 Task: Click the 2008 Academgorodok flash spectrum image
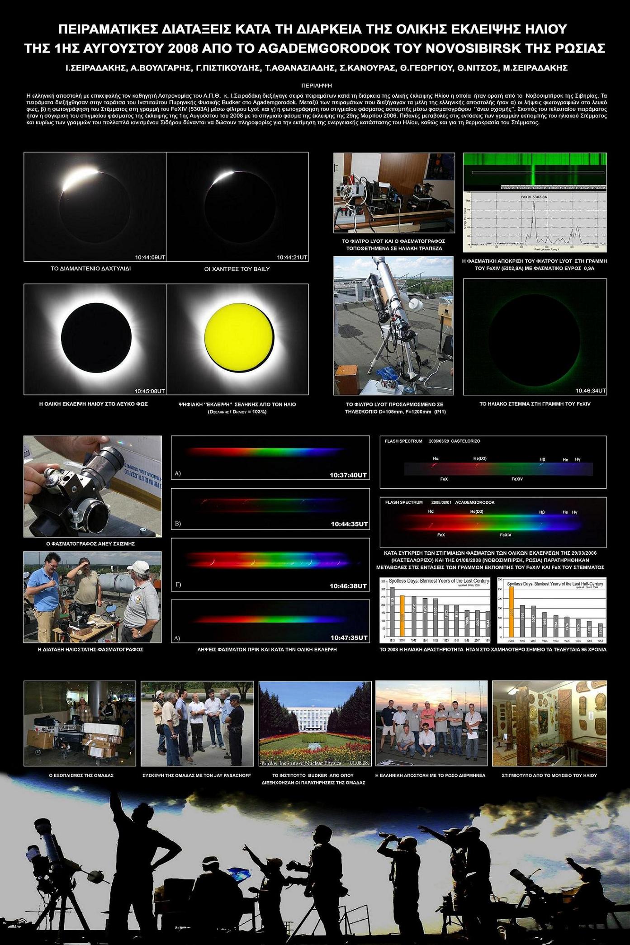pyautogui.click(x=493, y=522)
